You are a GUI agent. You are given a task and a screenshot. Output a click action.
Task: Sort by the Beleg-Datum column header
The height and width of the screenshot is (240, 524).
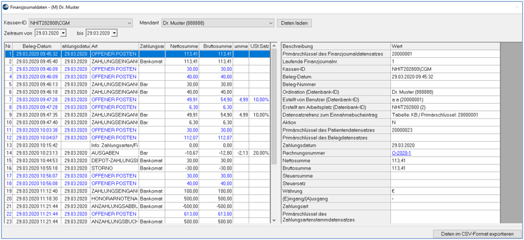coord(37,46)
